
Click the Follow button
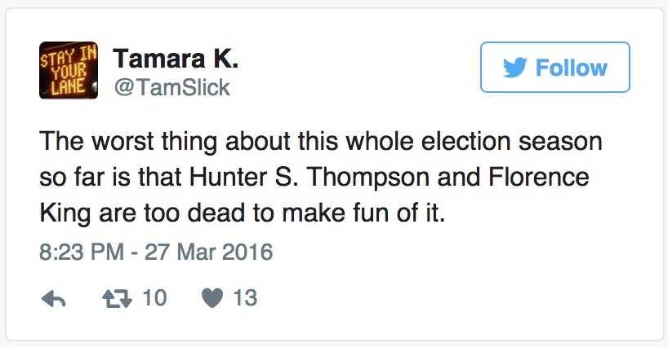point(555,68)
